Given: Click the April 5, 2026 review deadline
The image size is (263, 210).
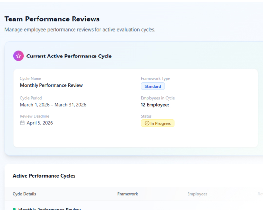Looking at the screenshot, I should (40, 123).
